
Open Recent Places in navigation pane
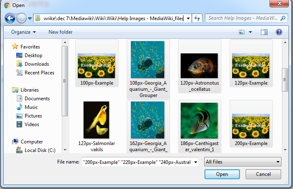click(40, 73)
